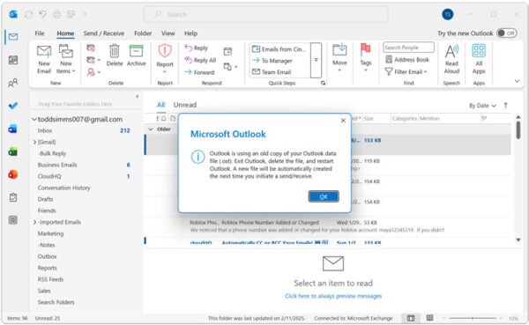Viewport: 529px width, 325px height.
Task: Show the All messages tab
Action: pyautogui.click(x=161, y=105)
